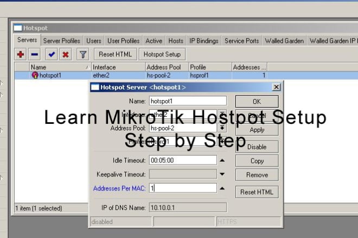
Task: Switch to the Servers tab
Action: 27,40
